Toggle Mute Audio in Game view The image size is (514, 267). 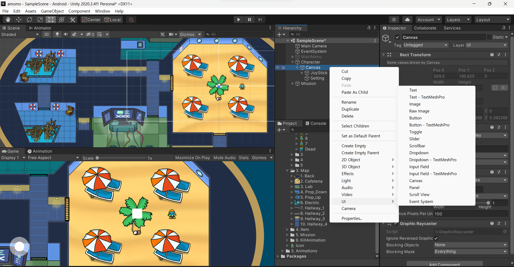[x=224, y=158]
